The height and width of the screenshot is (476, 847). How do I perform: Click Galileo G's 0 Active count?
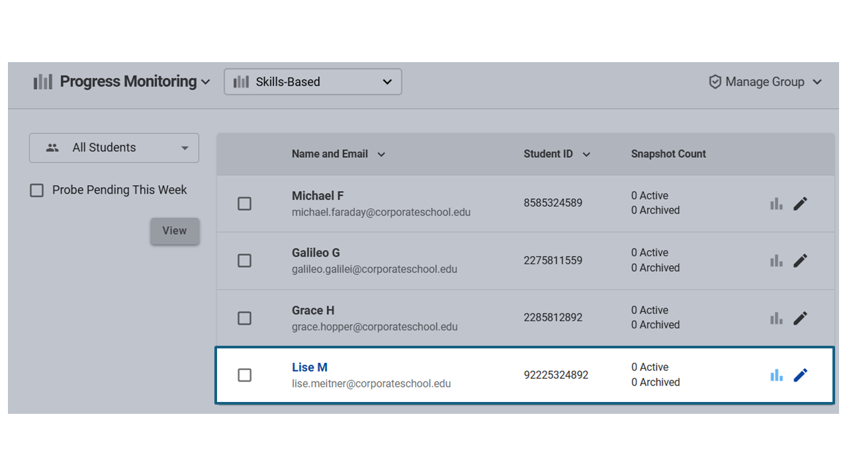pos(650,253)
